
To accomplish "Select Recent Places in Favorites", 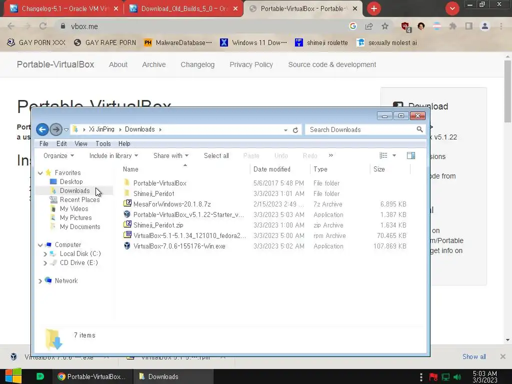I will pos(79,199).
